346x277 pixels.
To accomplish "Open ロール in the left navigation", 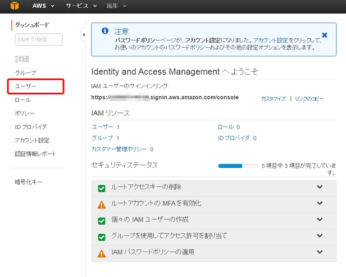I will click(23, 100).
